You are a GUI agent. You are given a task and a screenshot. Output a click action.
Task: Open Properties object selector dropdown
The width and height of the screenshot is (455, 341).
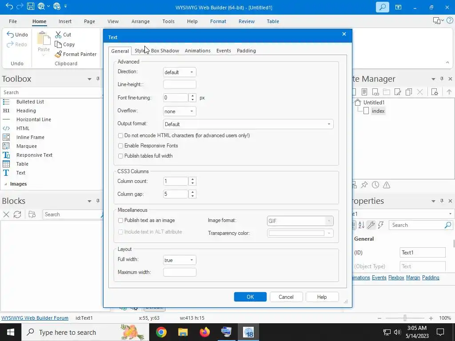click(x=450, y=214)
